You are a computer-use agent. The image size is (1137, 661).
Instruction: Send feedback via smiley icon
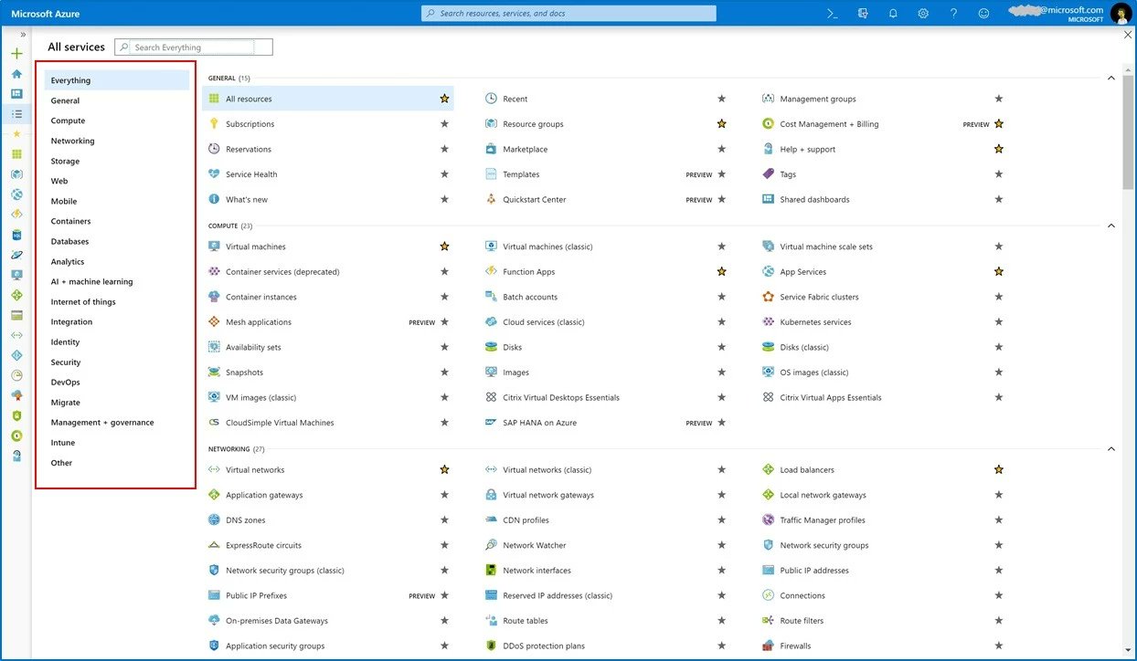(983, 14)
